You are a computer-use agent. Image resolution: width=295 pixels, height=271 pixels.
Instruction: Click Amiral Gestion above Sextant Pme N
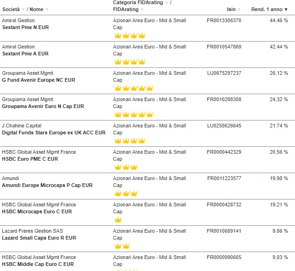point(18,20)
